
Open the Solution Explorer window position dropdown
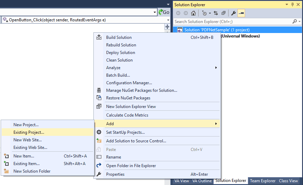[x=287, y=4]
